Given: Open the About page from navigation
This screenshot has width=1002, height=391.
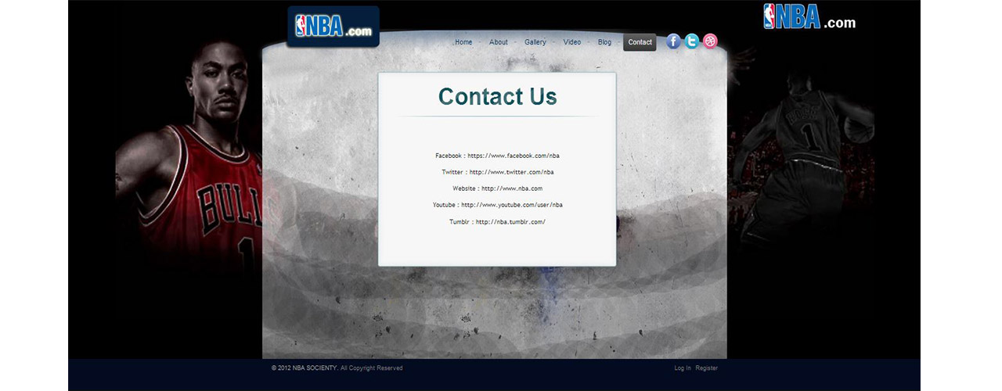Looking at the screenshot, I should click(499, 42).
